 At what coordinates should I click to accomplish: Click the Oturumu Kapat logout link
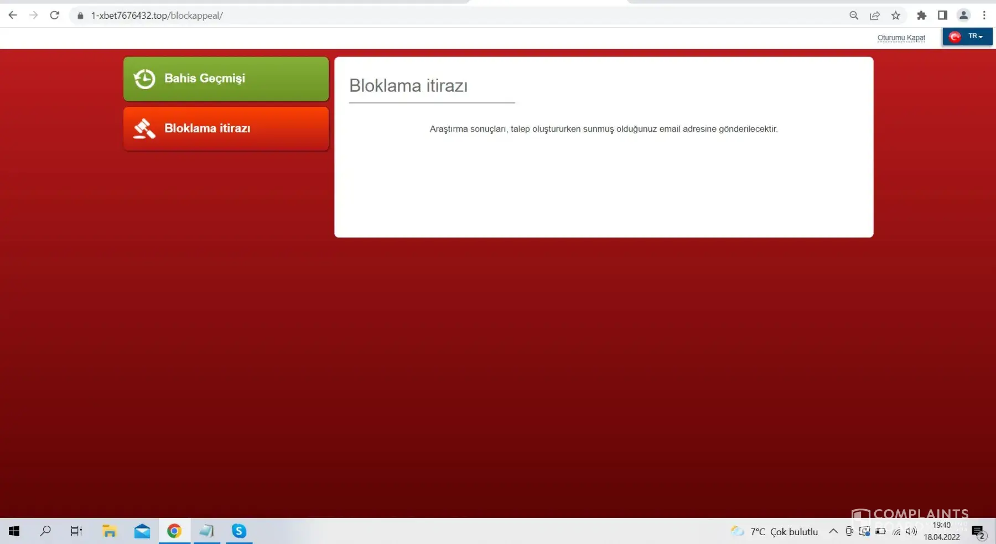(x=901, y=38)
